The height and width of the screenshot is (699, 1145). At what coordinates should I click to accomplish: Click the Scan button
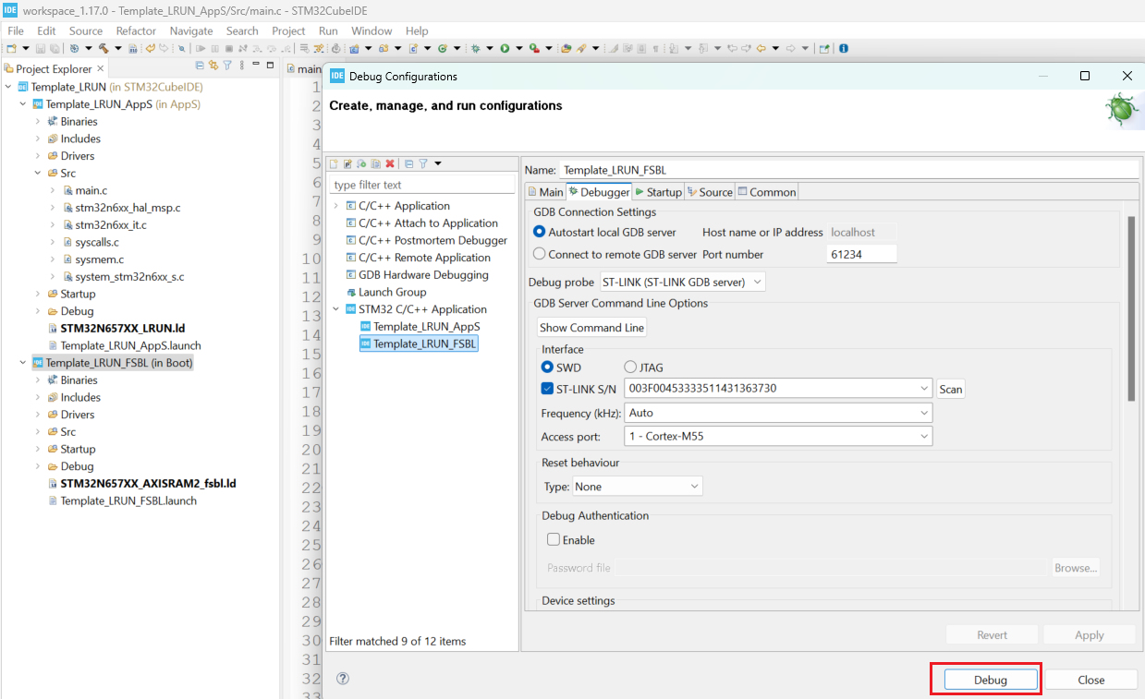pyautogui.click(x=951, y=389)
